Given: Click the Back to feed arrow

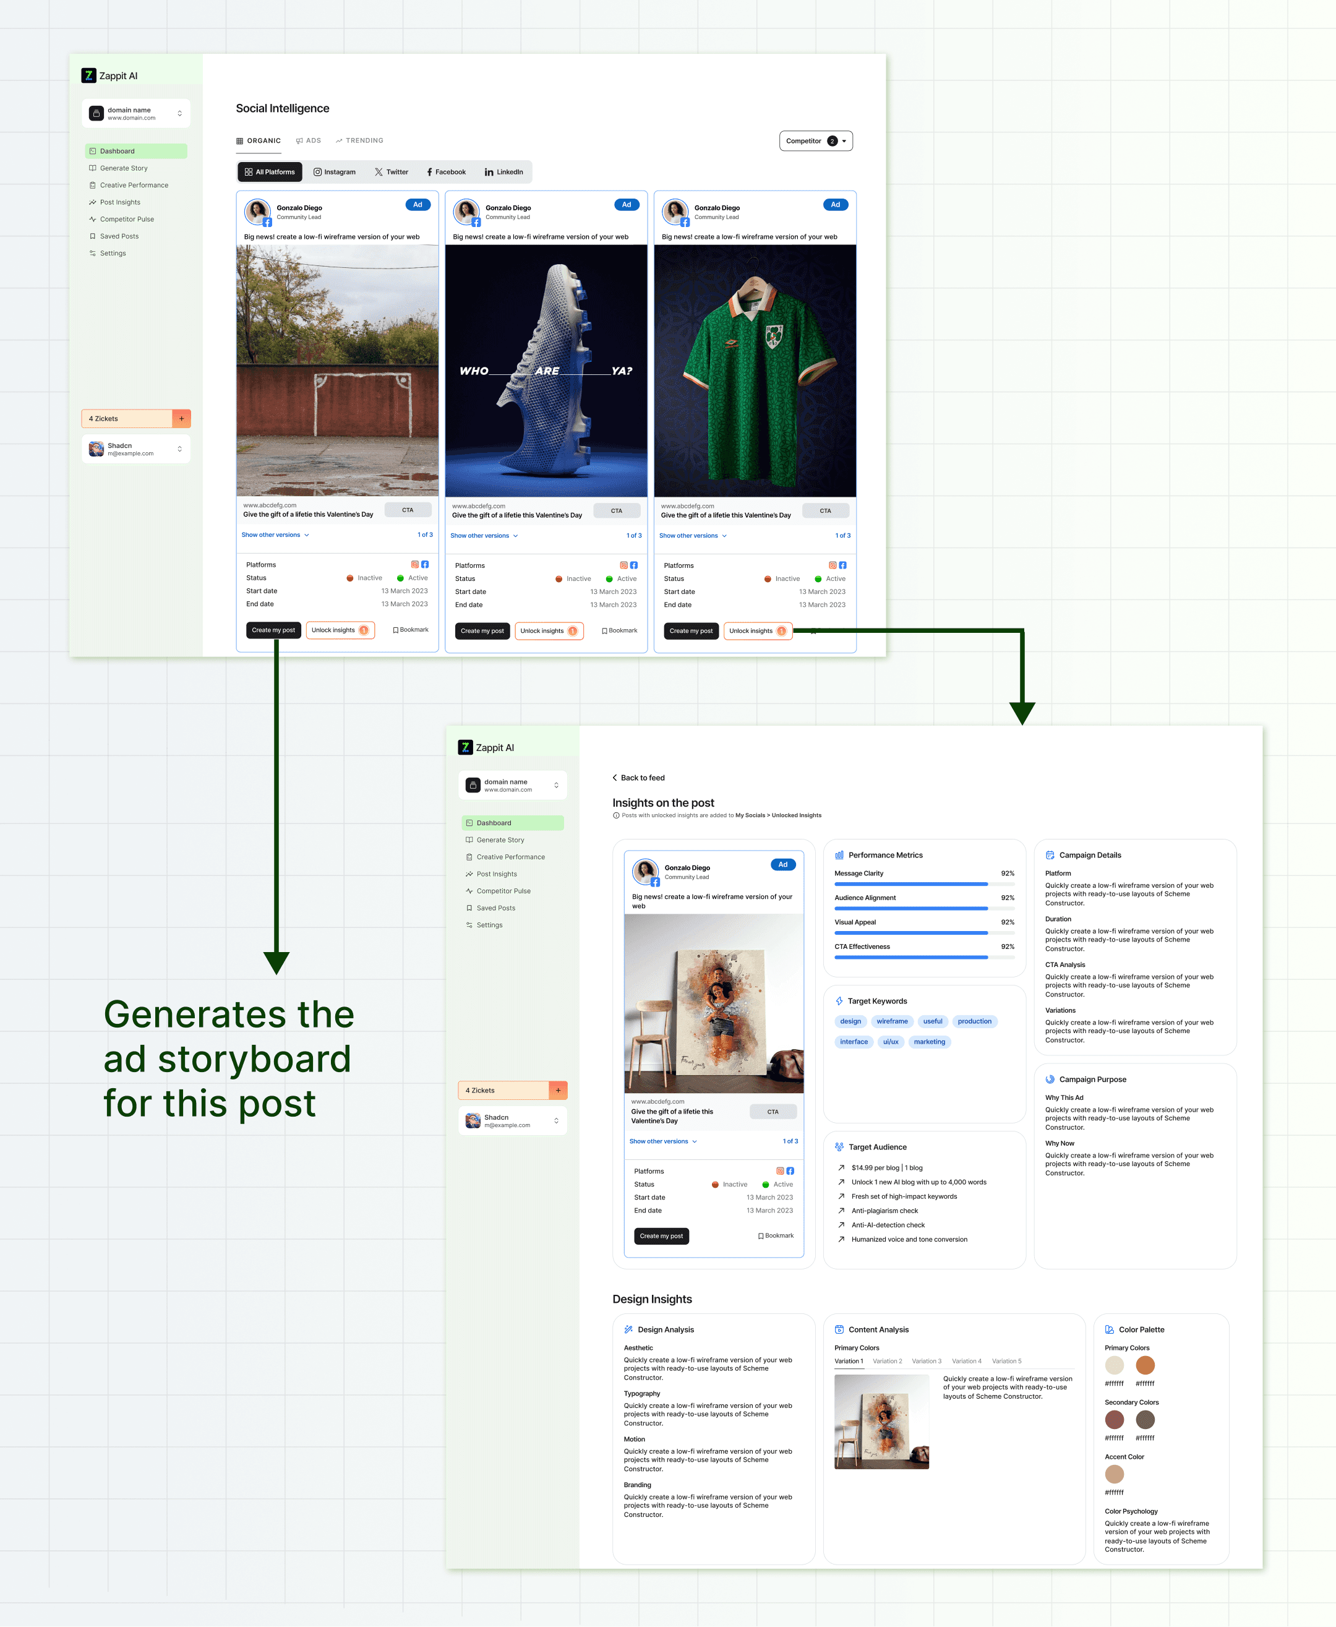Looking at the screenshot, I should [614, 778].
